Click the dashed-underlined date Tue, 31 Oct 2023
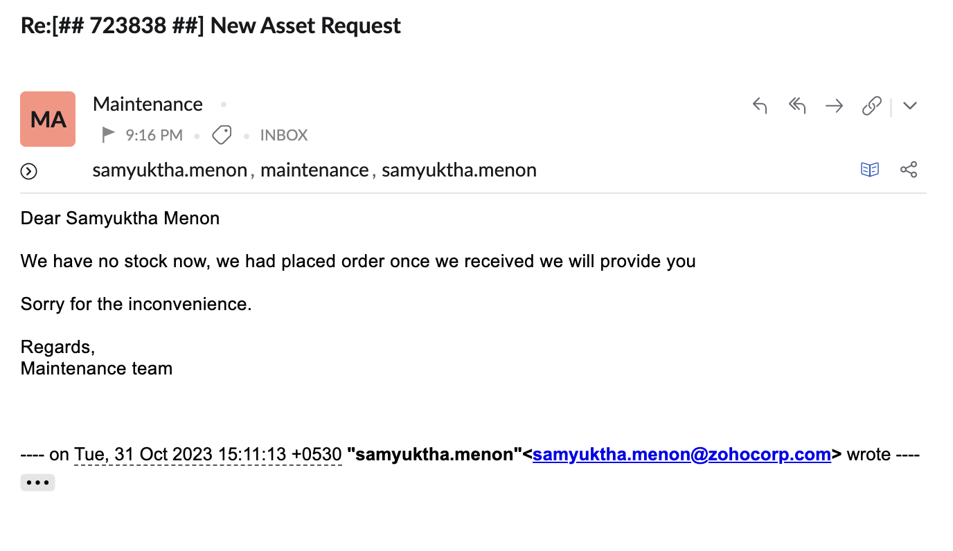This screenshot has height=551, width=953. 208,455
